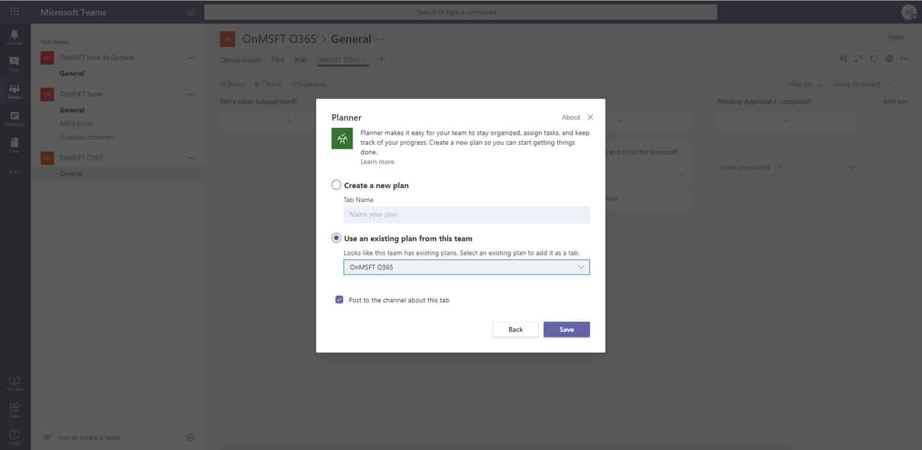Viewport: 922px width, 450px height.
Task: Open the Learn more link
Action: tap(377, 162)
